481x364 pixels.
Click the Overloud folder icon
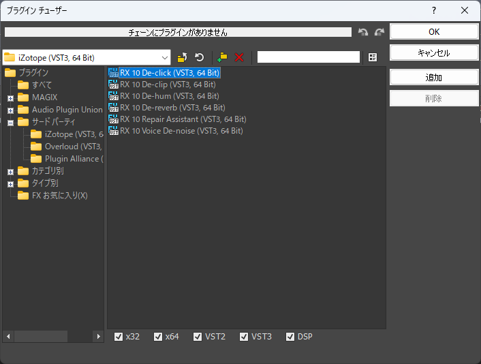click(36, 147)
